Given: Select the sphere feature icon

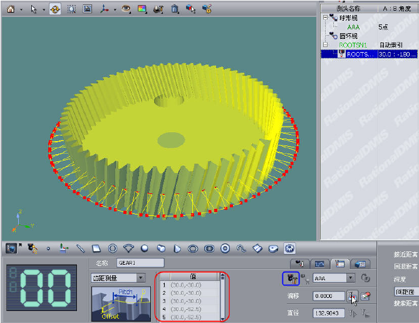Looking at the screenshot, I should [x=145, y=248].
